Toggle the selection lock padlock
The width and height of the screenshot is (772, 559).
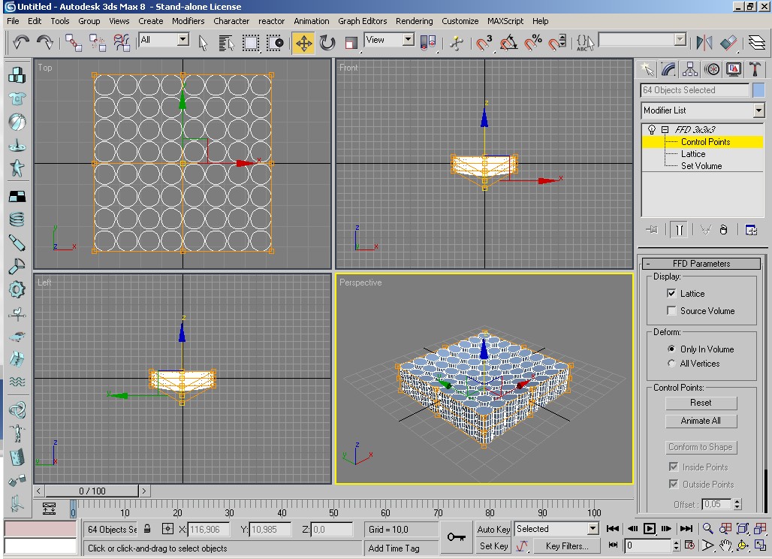pos(147,529)
